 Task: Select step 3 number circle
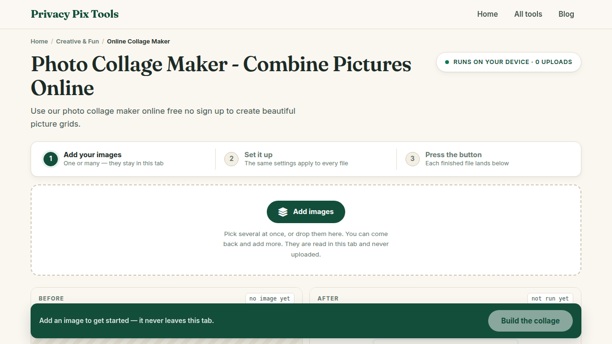(413, 159)
